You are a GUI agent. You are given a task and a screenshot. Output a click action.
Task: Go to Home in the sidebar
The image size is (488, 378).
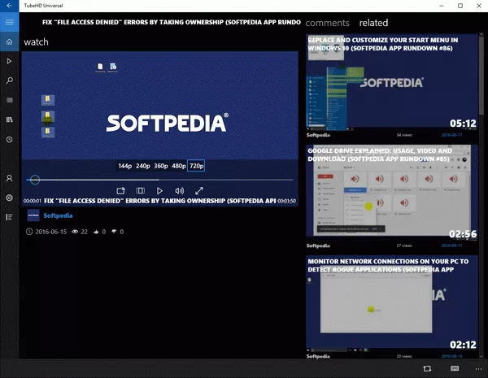[x=9, y=41]
